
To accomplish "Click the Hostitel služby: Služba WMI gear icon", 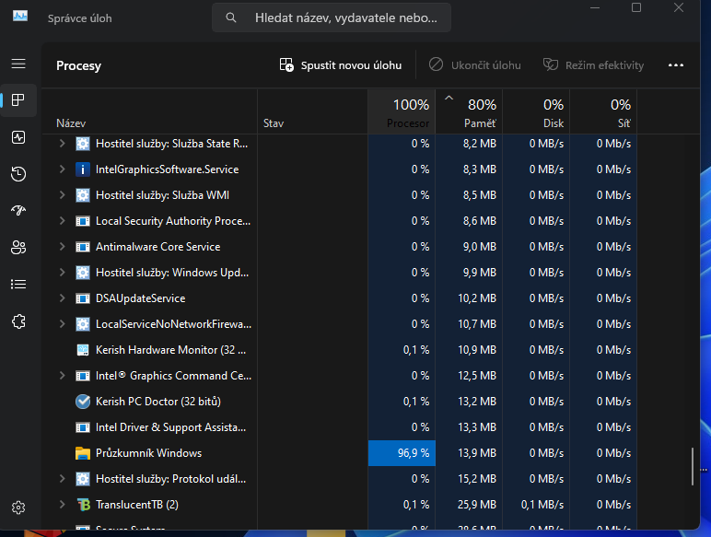I will (x=83, y=195).
